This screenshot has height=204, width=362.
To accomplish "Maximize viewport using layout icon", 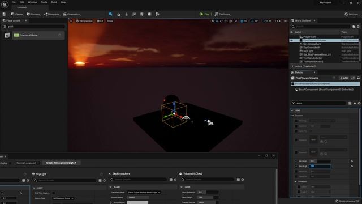I will point(285,21).
